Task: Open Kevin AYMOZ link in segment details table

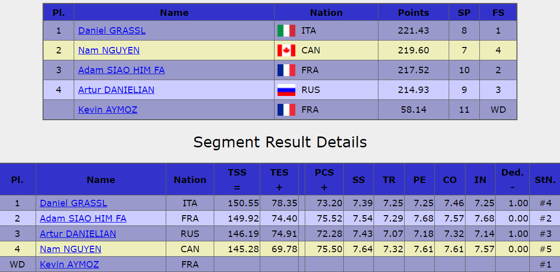Action: coord(69,265)
